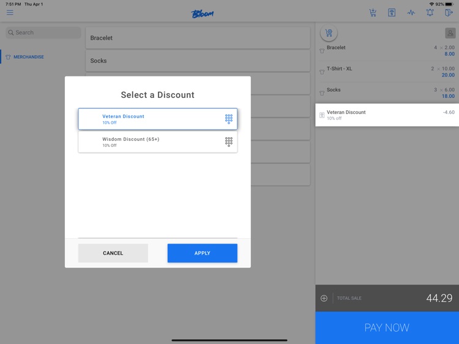Select the Veteran Discount option
Viewport: 459px width, 344px height.
[x=157, y=119]
